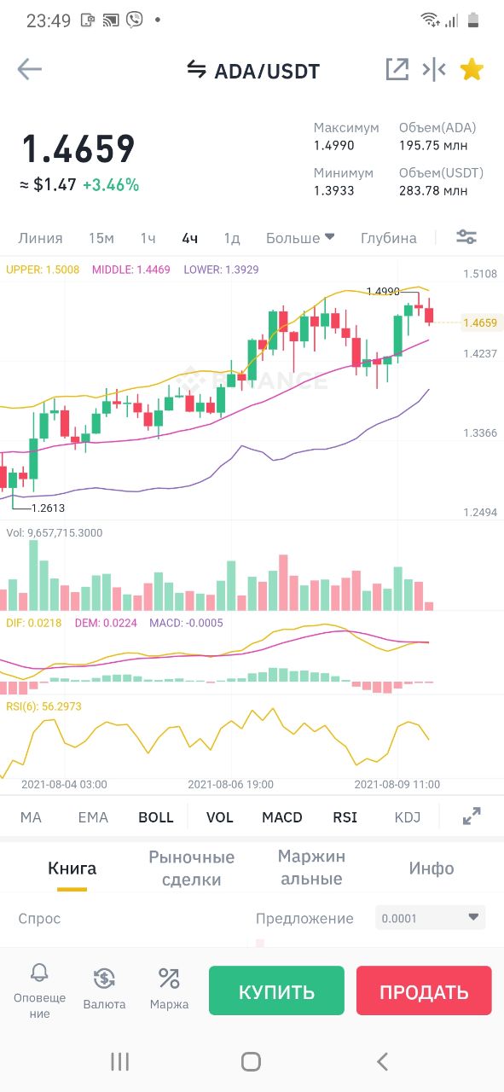Screen dimensions: 504x1092
Task: Toggle the favorite star for ADA/USDT
Action: (472, 70)
